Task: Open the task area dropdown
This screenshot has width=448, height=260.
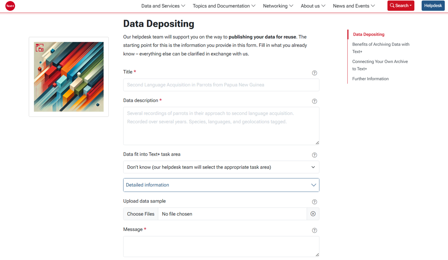Action: (x=221, y=167)
